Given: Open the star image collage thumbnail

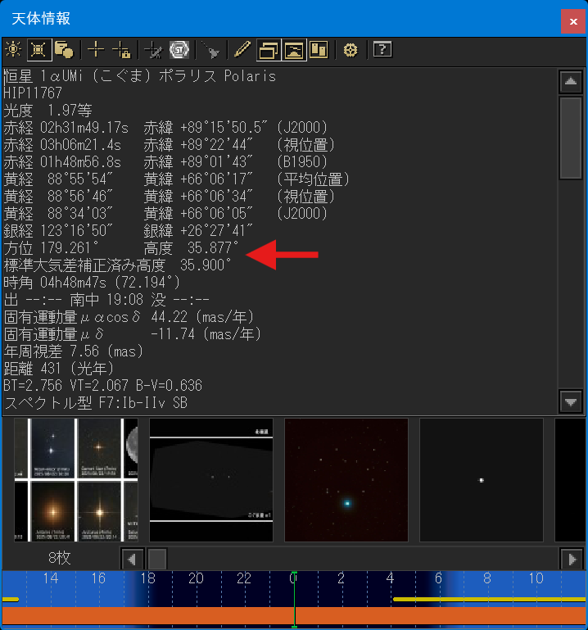Looking at the screenshot, I should click(75, 480).
